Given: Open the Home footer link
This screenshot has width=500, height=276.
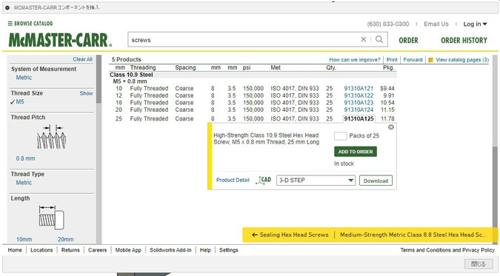Looking at the screenshot, I should pyautogui.click(x=15, y=250).
